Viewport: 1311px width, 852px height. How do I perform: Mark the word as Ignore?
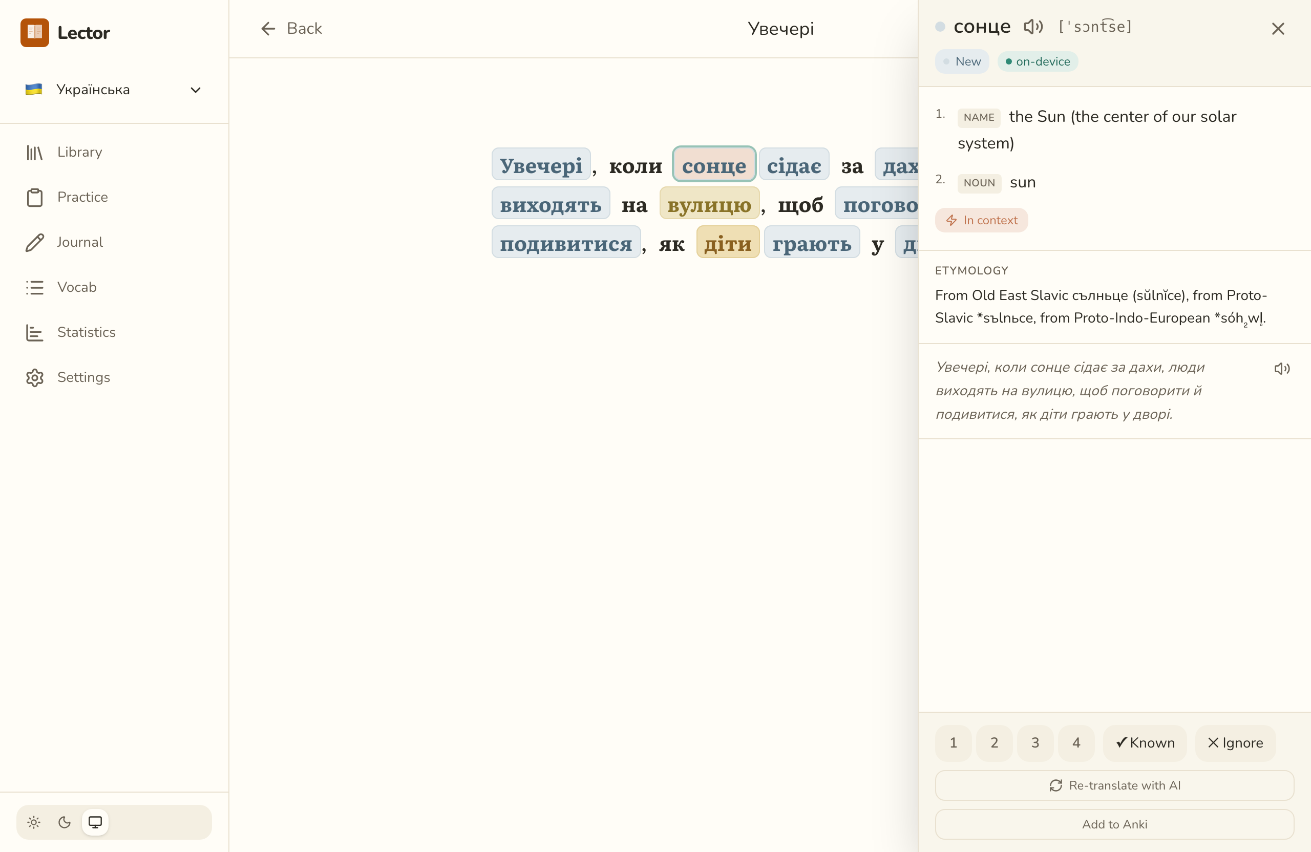click(x=1235, y=743)
